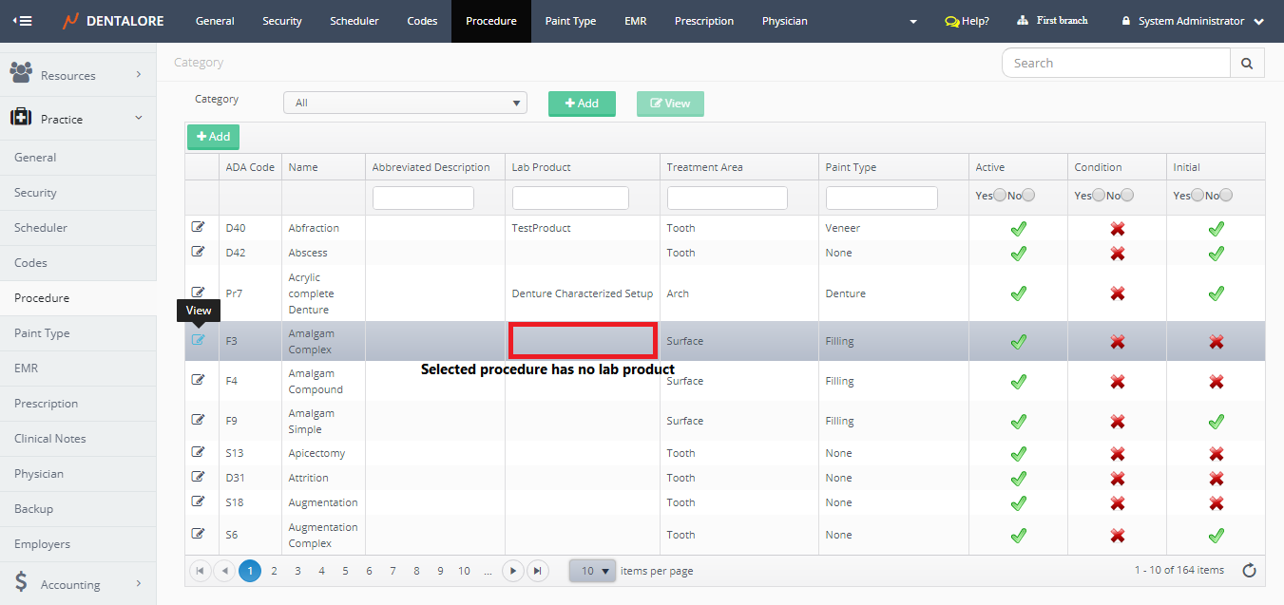Toggle the hamburger sidebar menu icon
This screenshot has width=1284, height=605.
(21, 21)
